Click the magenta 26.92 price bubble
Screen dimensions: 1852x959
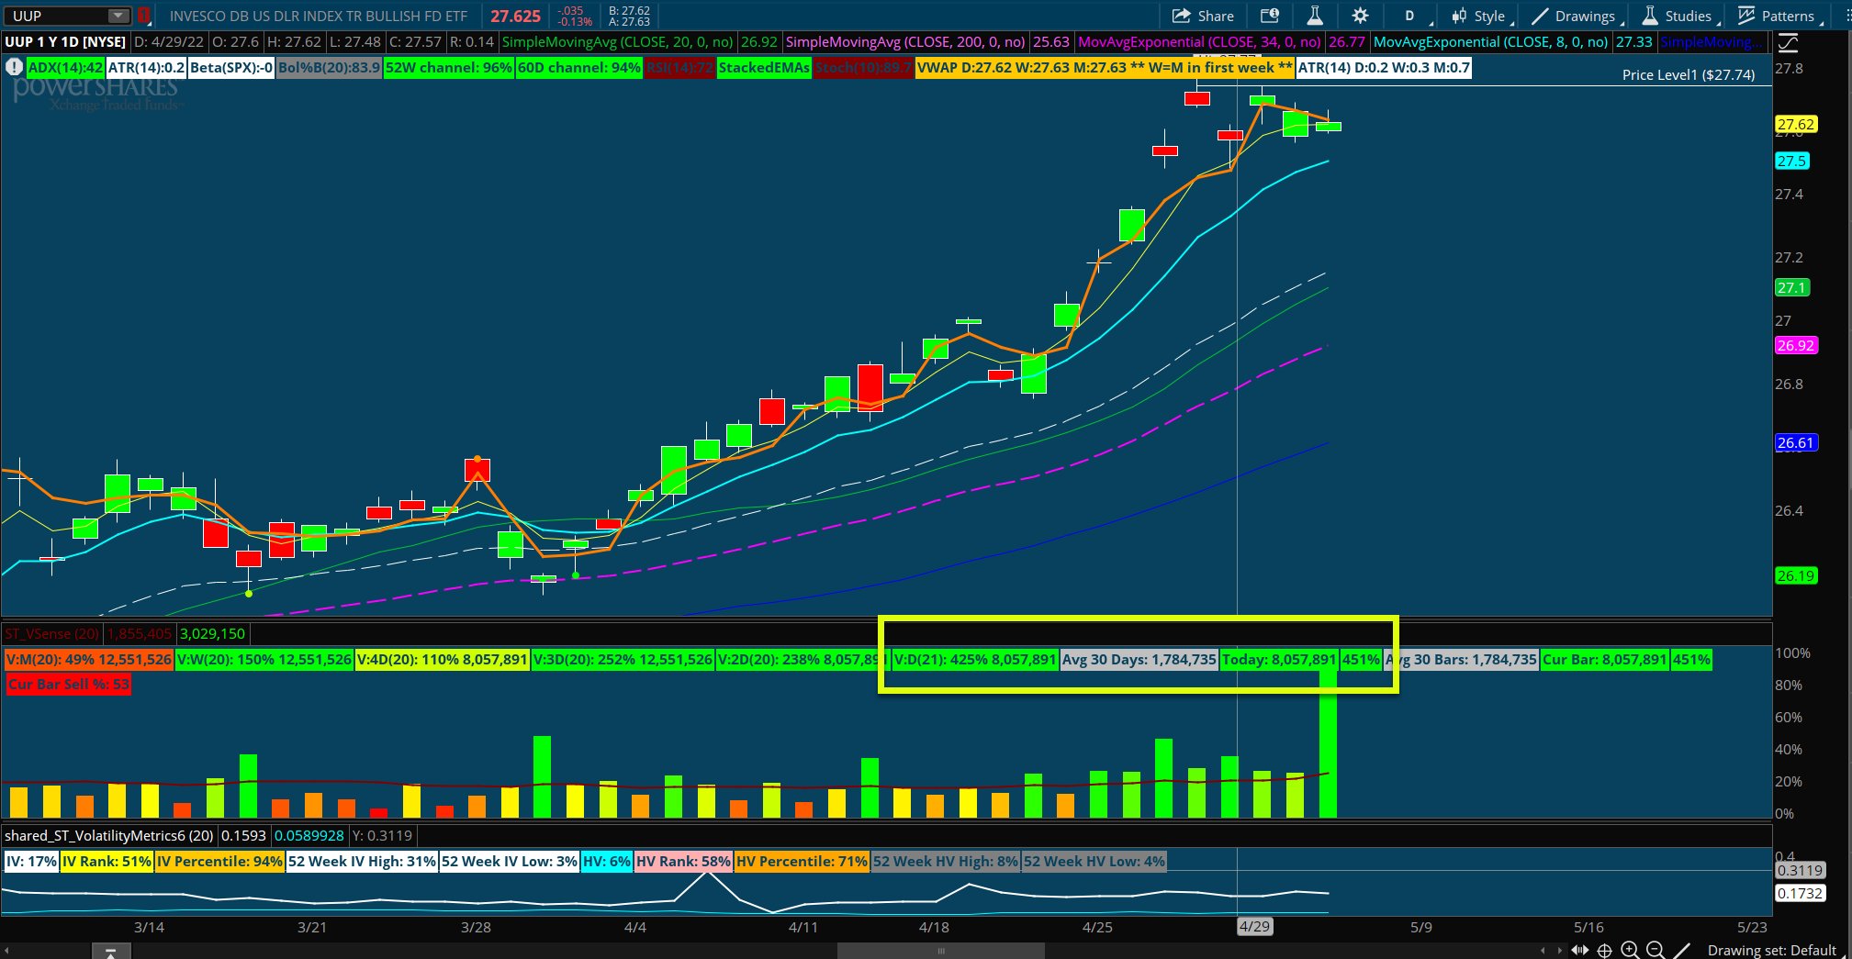coord(1795,345)
